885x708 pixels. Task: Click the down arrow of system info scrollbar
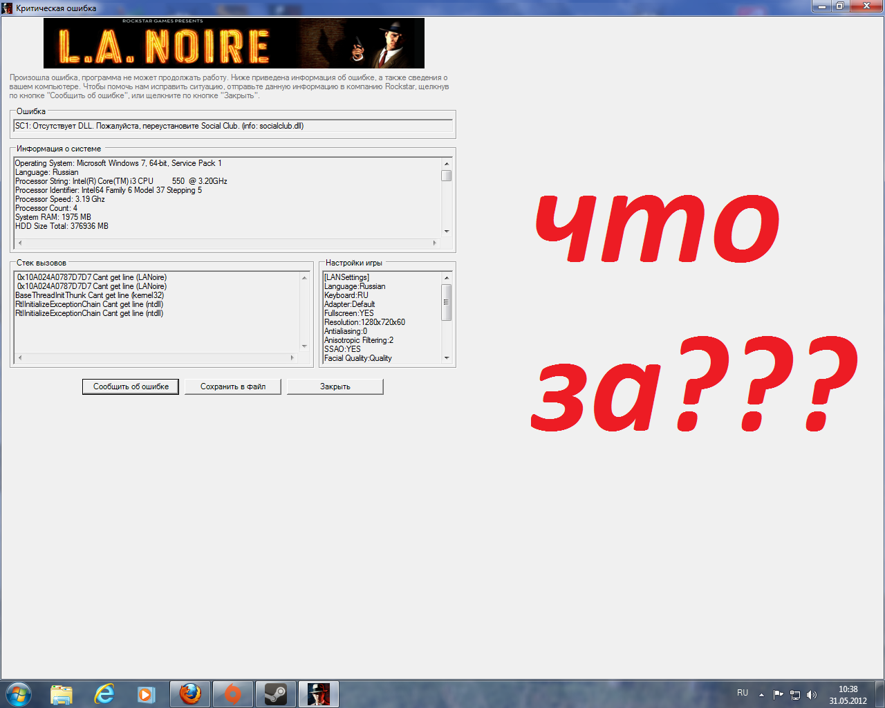tap(446, 232)
